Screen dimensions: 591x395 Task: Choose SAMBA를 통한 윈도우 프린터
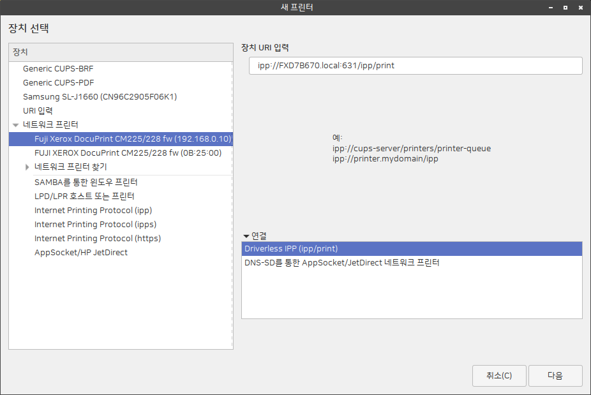pos(86,182)
